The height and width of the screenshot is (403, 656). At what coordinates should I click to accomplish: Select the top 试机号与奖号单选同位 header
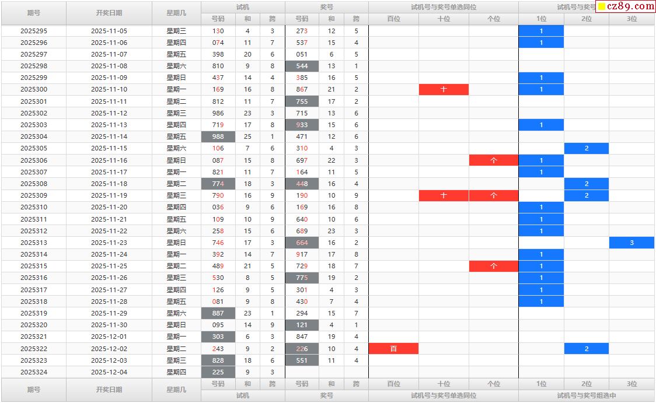point(444,7)
